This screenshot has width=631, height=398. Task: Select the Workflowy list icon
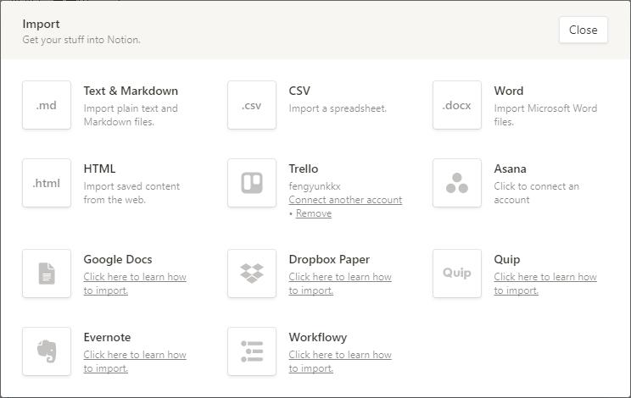tap(252, 351)
